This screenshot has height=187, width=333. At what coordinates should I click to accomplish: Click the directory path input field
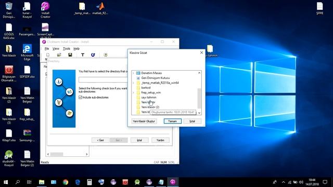coord(103,79)
